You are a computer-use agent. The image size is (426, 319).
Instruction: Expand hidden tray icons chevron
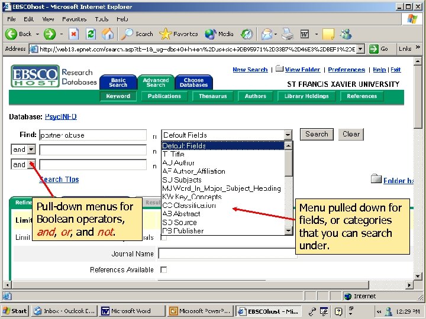tap(379, 311)
